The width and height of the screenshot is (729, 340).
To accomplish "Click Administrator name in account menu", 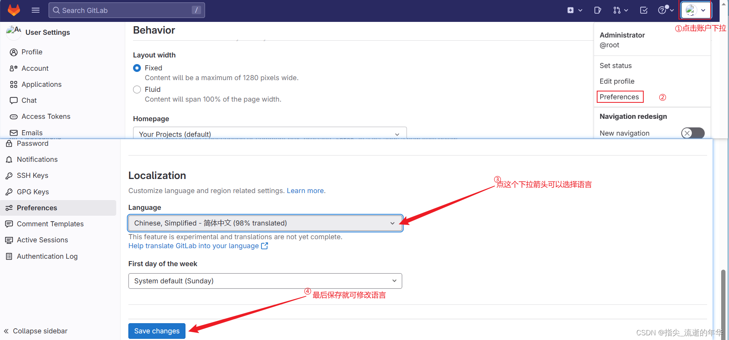I will pyautogui.click(x=622, y=35).
